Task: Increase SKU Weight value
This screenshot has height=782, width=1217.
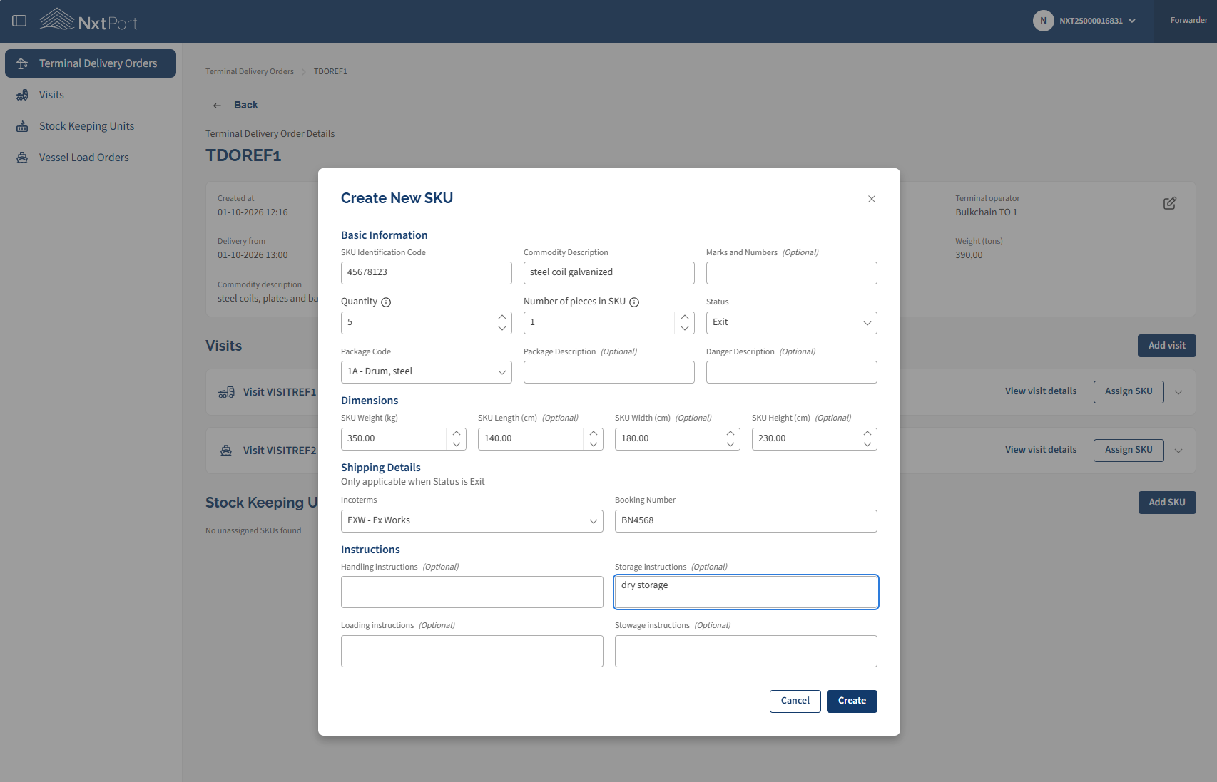Action: point(457,433)
